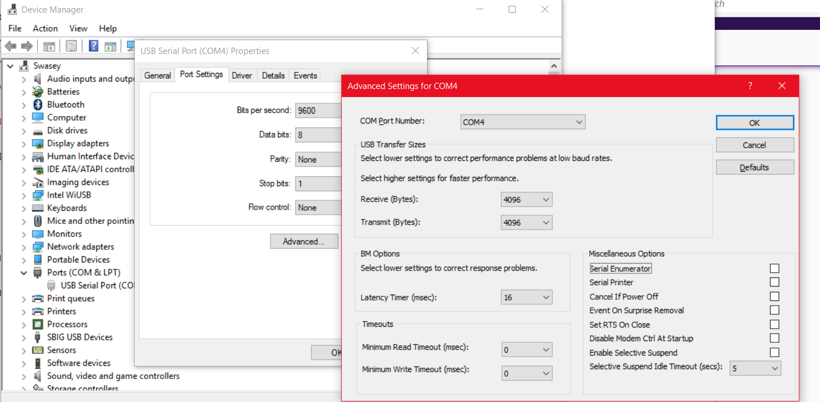
Task: Click the Defaults button
Action: click(x=754, y=168)
